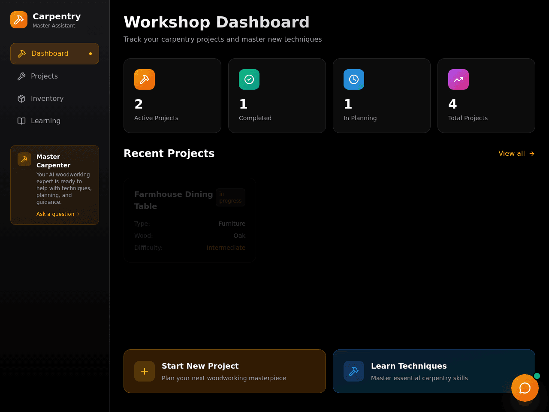Click the Active Projects hammer icon
This screenshot has height=412, width=549.
[145, 79]
